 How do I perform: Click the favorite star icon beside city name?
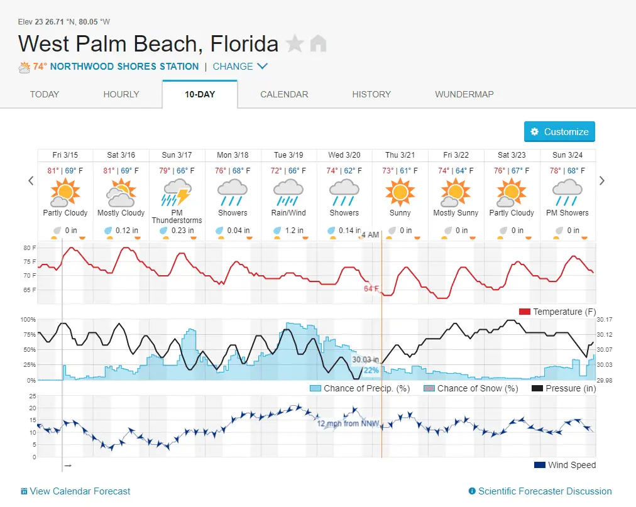click(x=295, y=44)
